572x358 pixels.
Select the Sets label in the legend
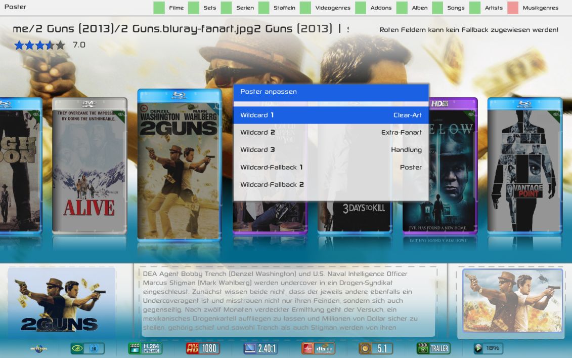pyautogui.click(x=210, y=8)
